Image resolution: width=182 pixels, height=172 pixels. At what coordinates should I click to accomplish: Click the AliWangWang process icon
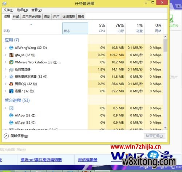tap(11, 47)
